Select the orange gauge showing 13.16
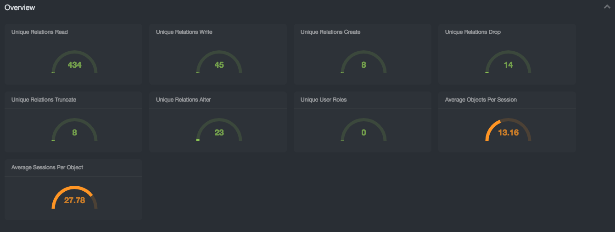Image resolution: width=615 pixels, height=232 pixels. pos(508,133)
